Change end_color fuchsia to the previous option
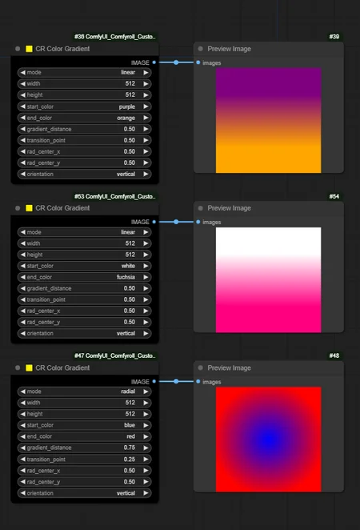The width and height of the screenshot is (360, 530). click(x=22, y=277)
